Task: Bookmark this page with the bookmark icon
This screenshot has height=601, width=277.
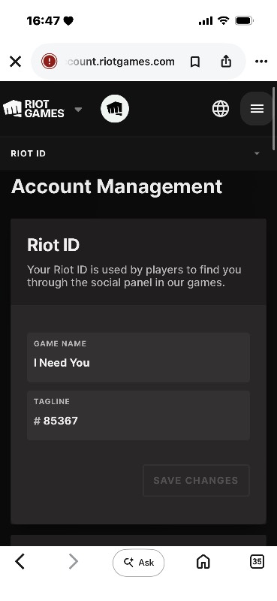Action: pyautogui.click(x=195, y=62)
